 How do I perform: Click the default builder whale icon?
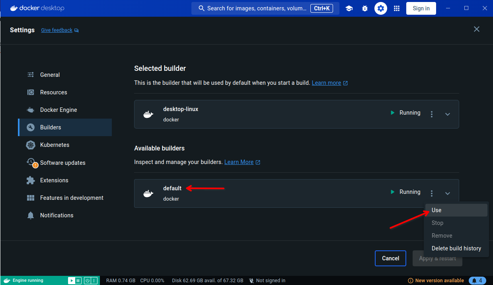148,194
